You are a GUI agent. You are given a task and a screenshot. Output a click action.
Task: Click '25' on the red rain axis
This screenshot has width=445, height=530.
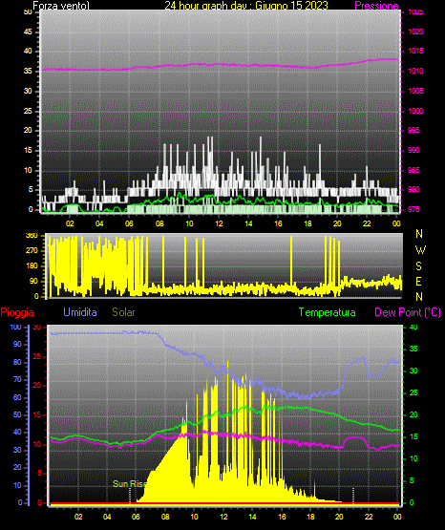[x=37, y=356]
